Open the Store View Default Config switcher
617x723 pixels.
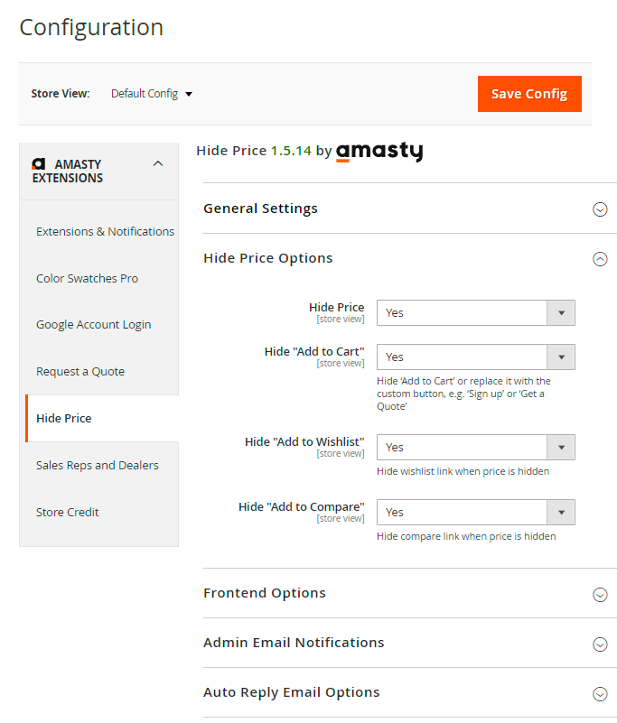coord(152,94)
